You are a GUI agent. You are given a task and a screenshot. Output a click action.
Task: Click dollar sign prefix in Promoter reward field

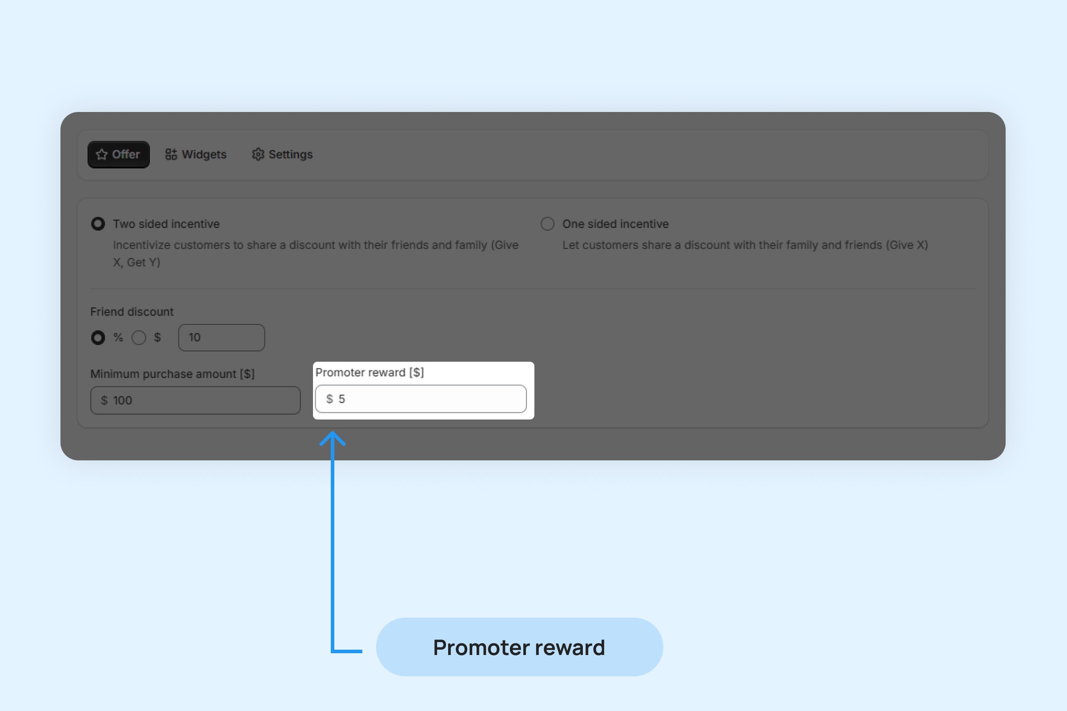pyautogui.click(x=330, y=399)
